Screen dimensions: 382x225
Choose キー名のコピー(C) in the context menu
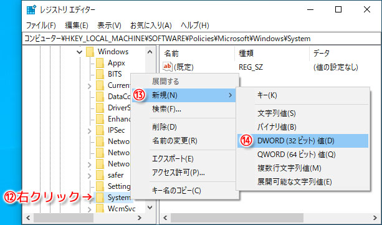tap(184, 191)
